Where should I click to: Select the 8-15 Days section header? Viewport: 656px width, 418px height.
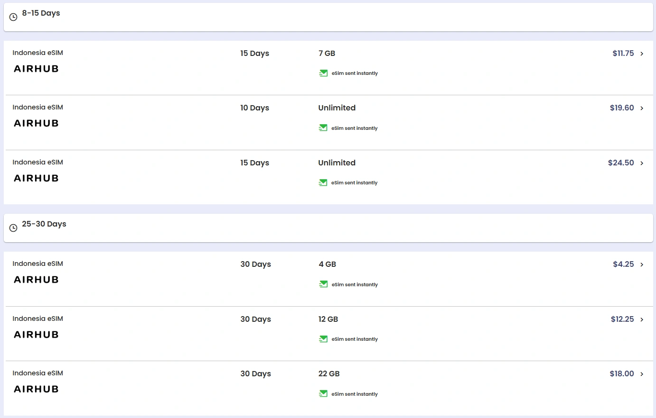41,13
